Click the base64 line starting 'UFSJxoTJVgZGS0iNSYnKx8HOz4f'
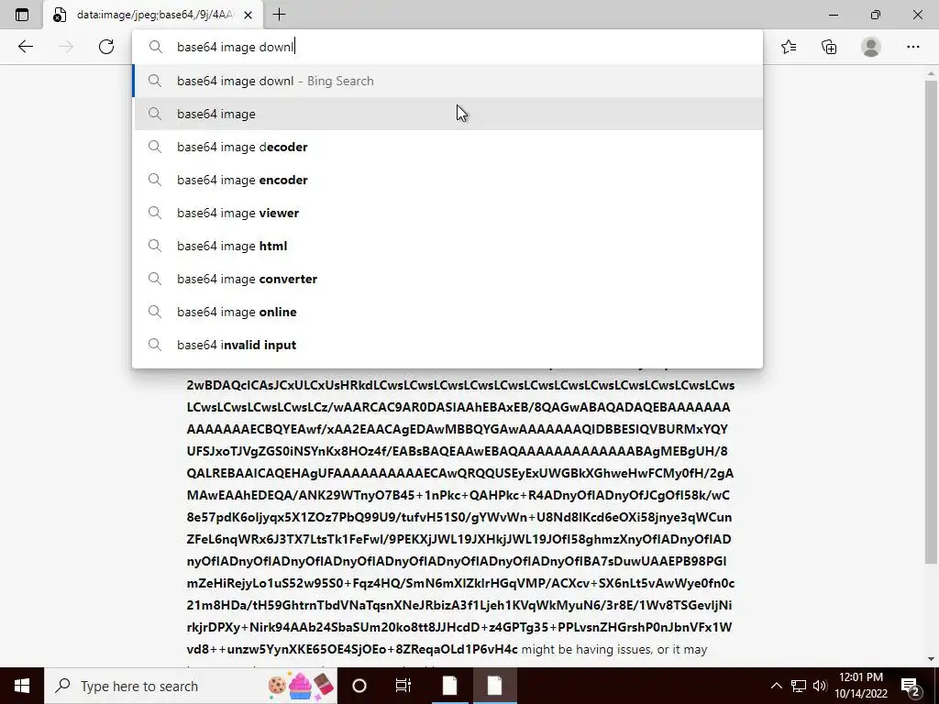The image size is (939, 704). pos(457,451)
